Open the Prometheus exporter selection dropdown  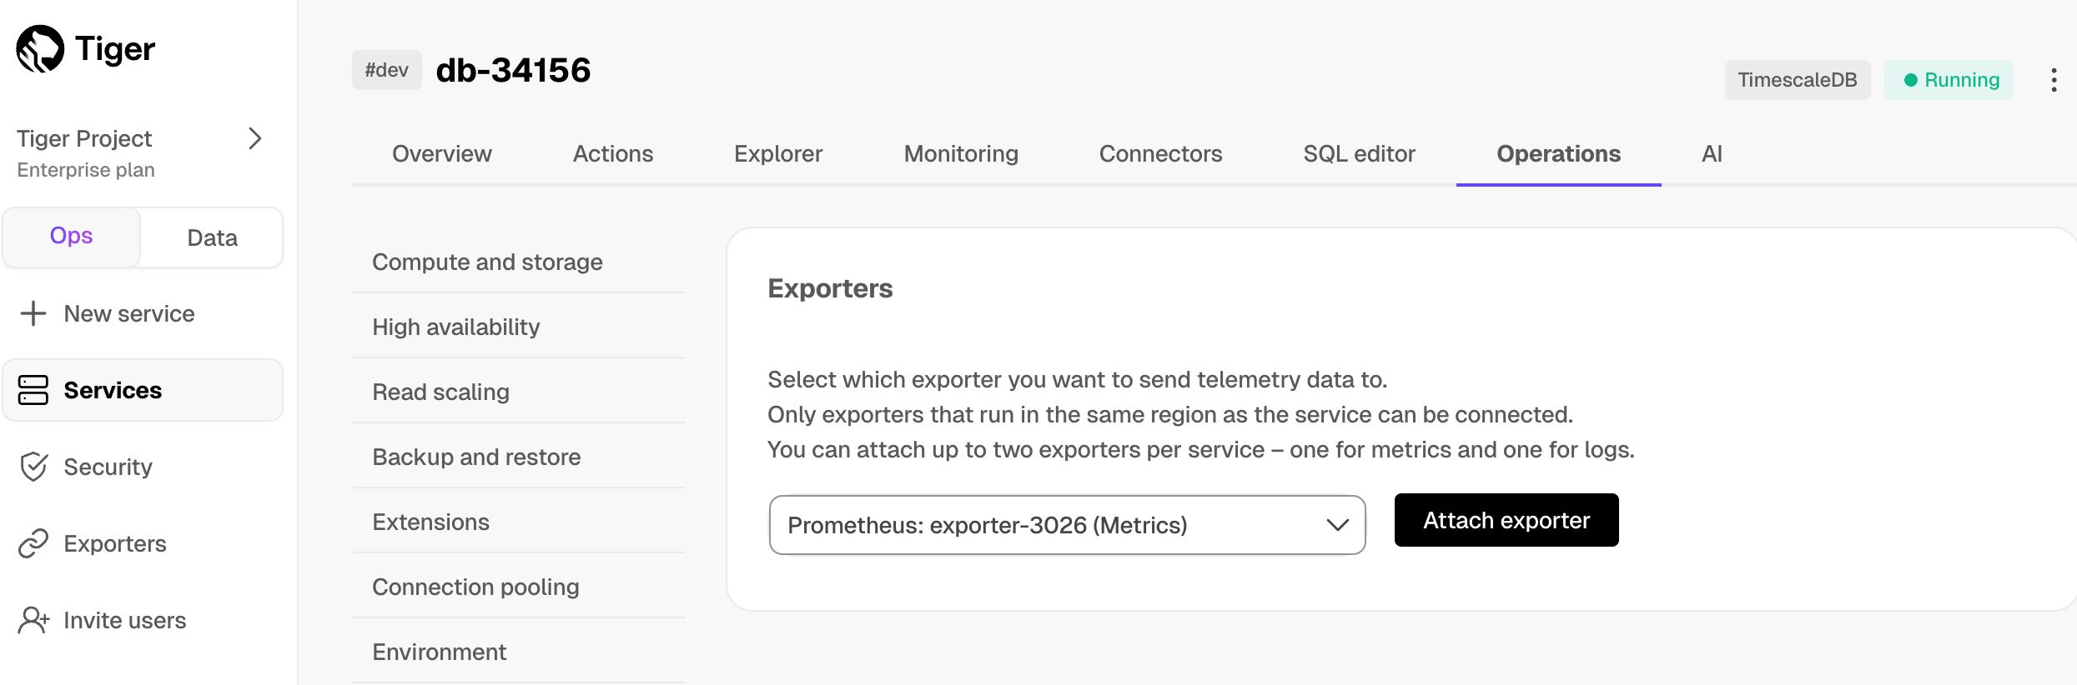(x=1067, y=525)
